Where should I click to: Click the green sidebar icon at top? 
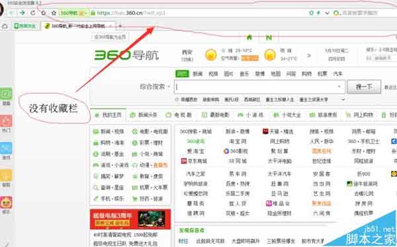coord(6,94)
